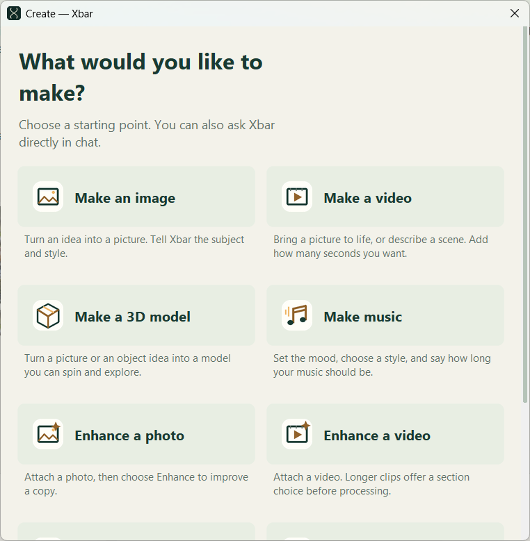Click 'Attach a photo, then choose Enhance' description
530x541 pixels.
click(136, 484)
